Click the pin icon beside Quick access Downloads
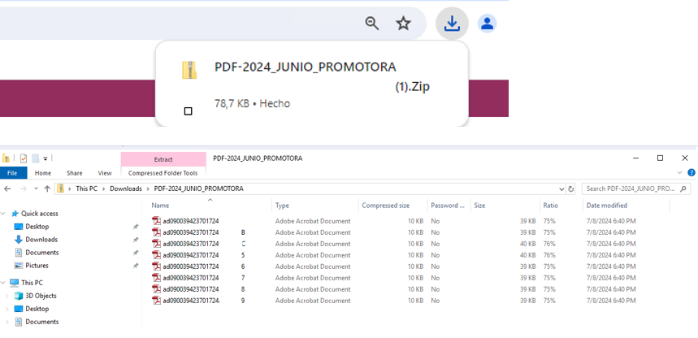Image resolution: width=698 pixels, height=338 pixels. [x=136, y=240]
